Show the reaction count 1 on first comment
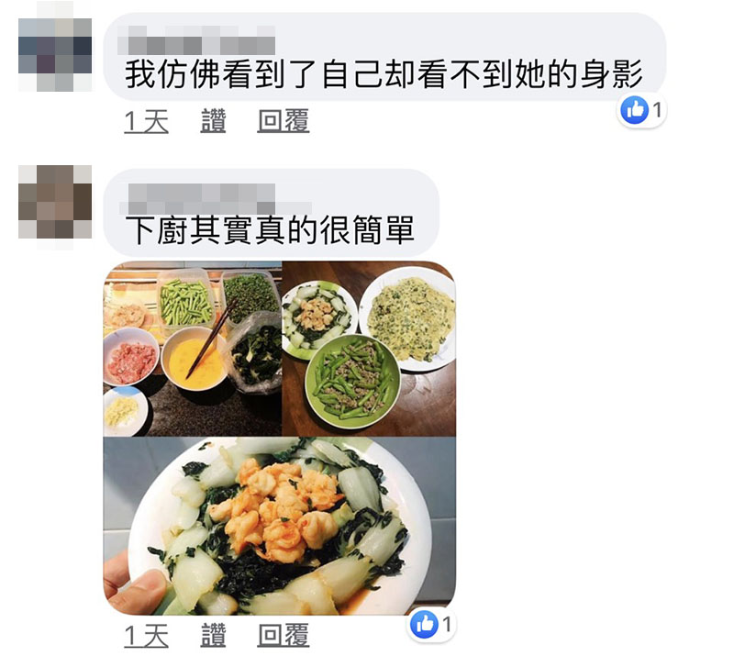734x656 pixels. tap(657, 110)
